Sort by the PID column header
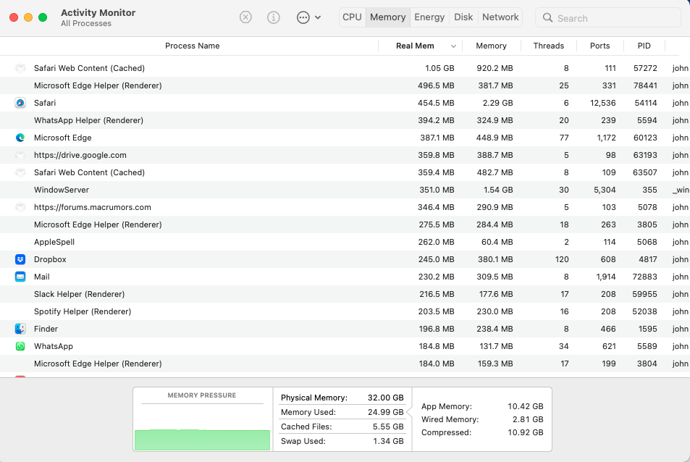The image size is (690, 462). (x=644, y=46)
